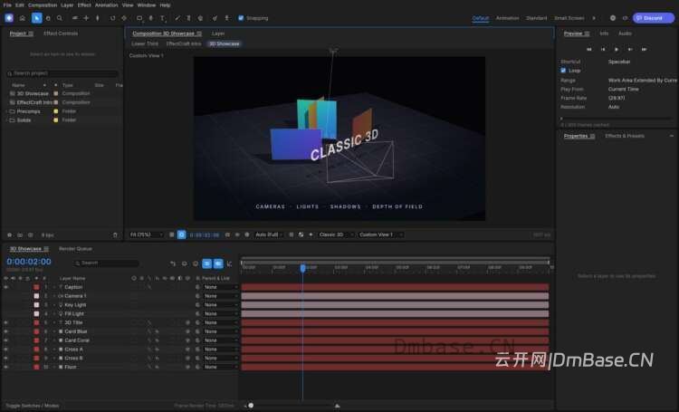This screenshot has width=679, height=412.
Task: Click the app logo icon in toolbar
Action: [x=9, y=18]
